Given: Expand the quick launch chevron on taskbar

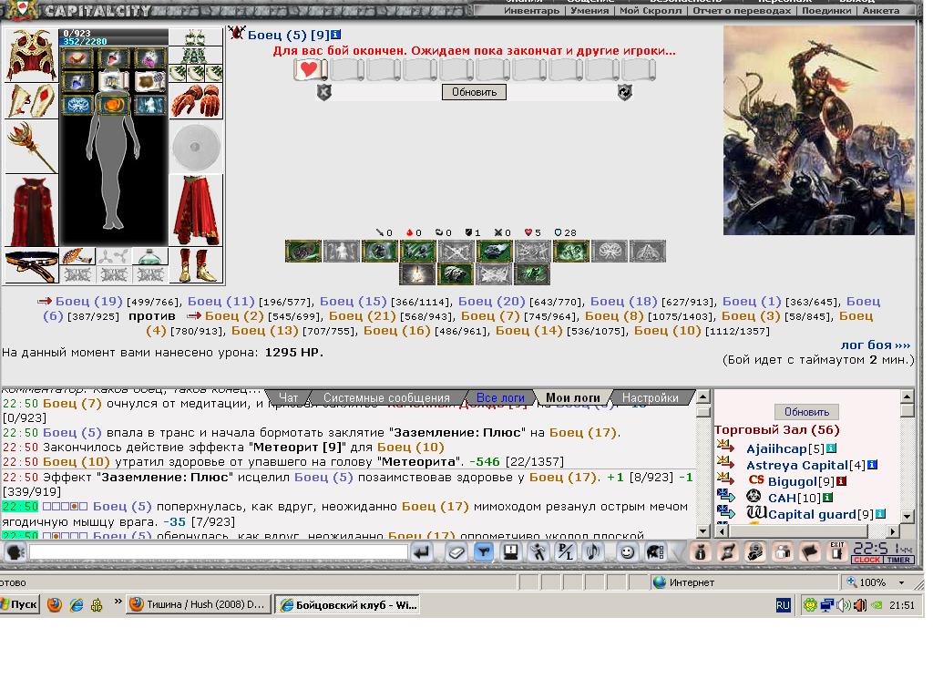Looking at the screenshot, I should tap(118, 602).
